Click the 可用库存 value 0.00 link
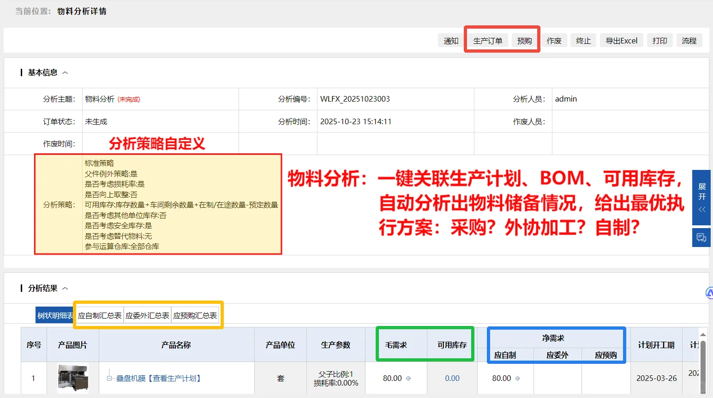The image size is (713, 398). point(452,378)
